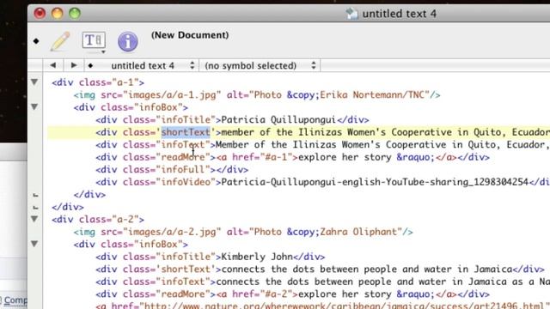Click the Comp link in background window
The width and height of the screenshot is (550, 309).
point(15,300)
